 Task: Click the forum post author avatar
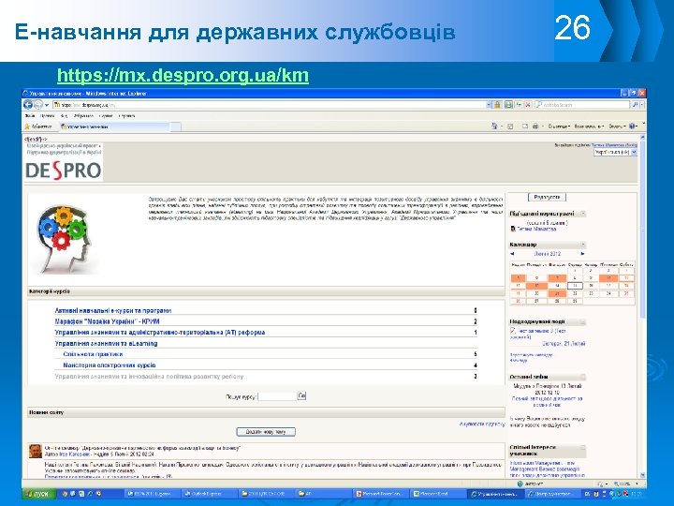(x=36, y=452)
